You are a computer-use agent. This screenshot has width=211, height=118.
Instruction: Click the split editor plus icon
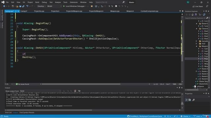pyautogui.click(x=182, y=14)
